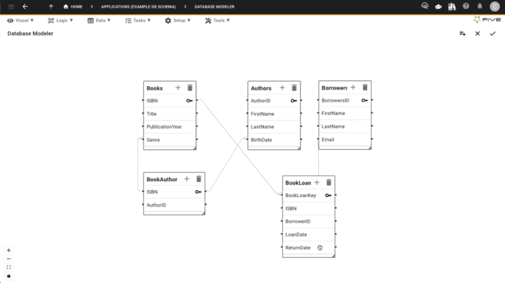Screen dimensions: 505x283
Task: Open the Data dropdown menu
Action: point(99,20)
